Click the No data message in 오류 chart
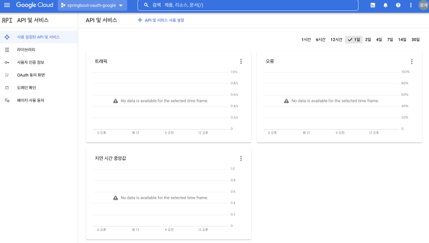 click(335, 101)
